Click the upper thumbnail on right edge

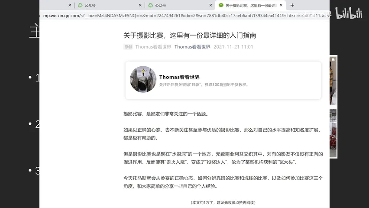333,81
